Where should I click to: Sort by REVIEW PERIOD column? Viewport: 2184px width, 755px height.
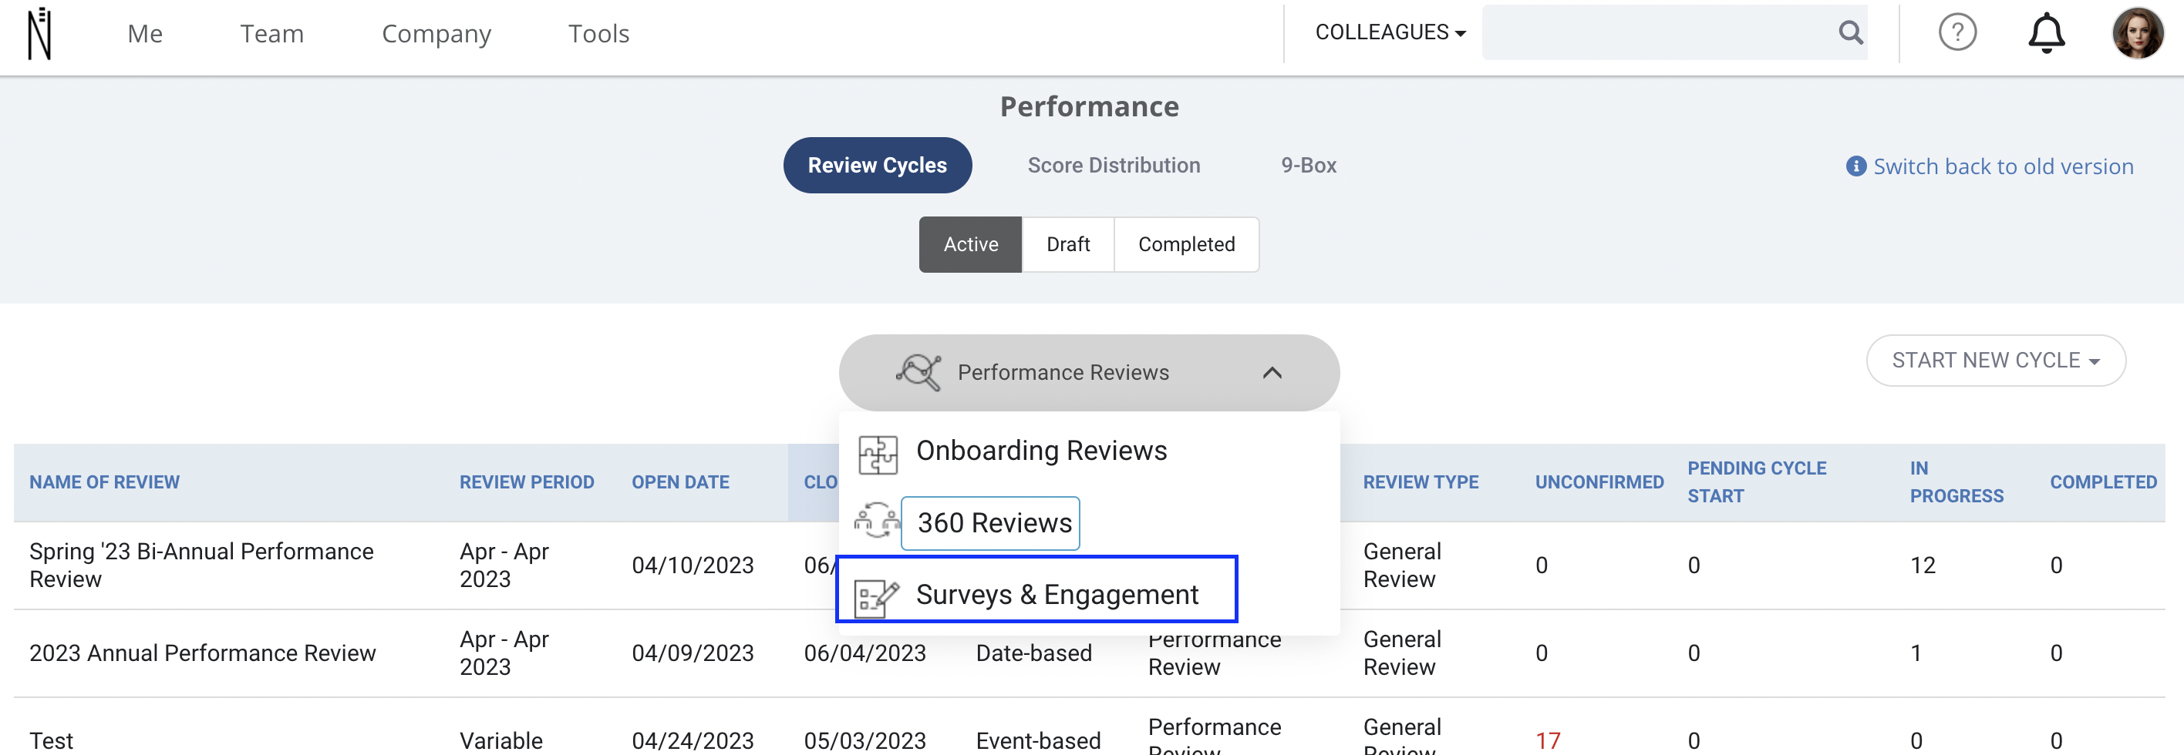tap(527, 482)
